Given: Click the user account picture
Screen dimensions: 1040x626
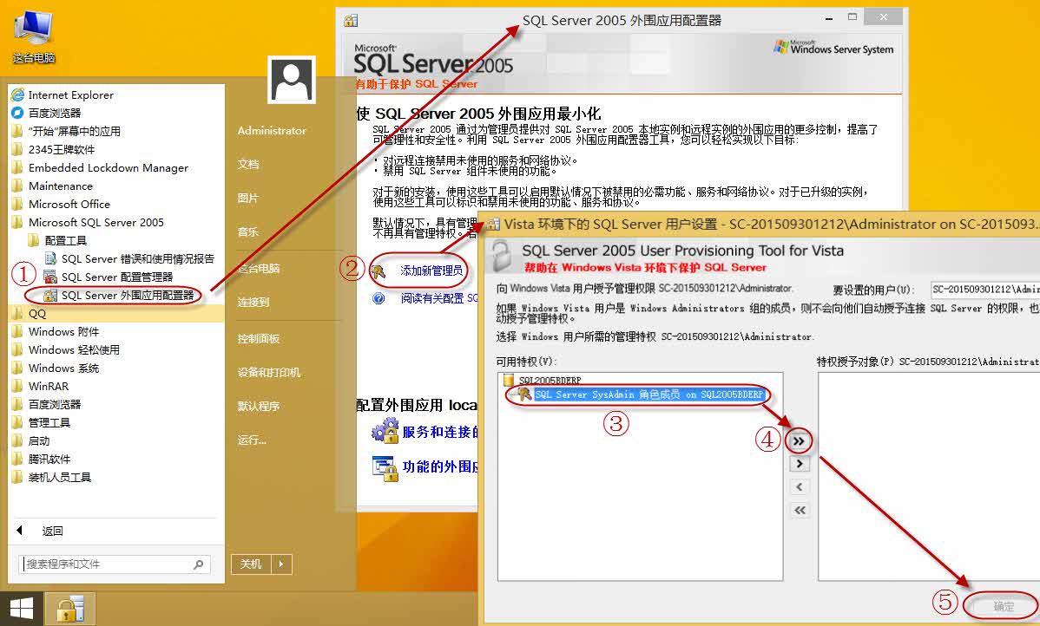Looking at the screenshot, I should [x=291, y=80].
